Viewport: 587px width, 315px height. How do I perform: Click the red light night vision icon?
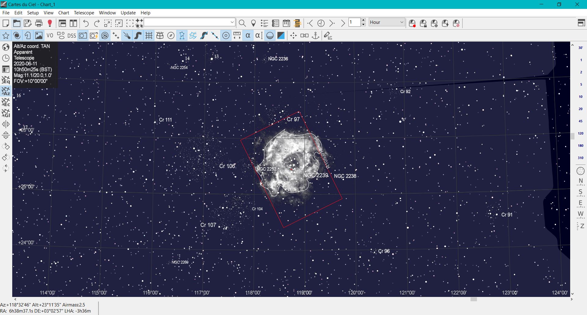(x=50, y=23)
